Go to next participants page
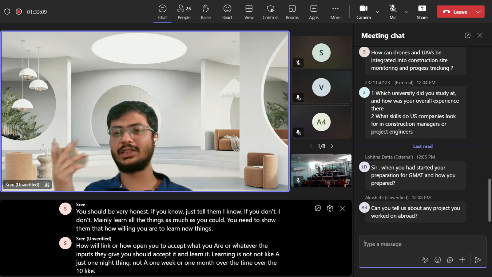This screenshot has height=277, width=492. 332,146
